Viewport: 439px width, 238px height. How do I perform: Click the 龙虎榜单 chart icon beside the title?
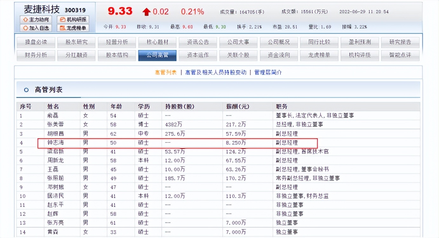pyautogui.click(x=62, y=28)
